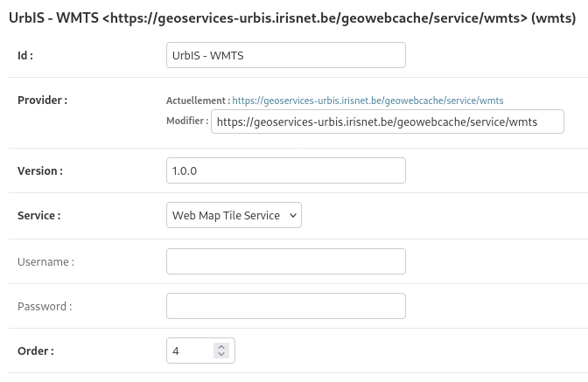Click the "Password :" label
The width and height of the screenshot is (588, 382).
45,306
